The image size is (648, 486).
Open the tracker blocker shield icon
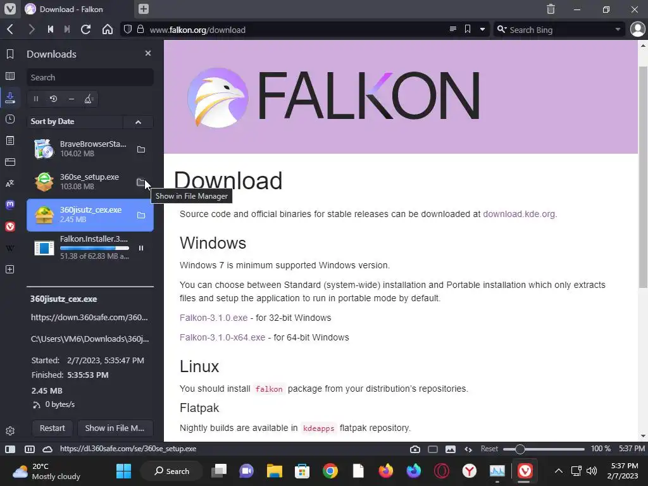[x=128, y=29]
